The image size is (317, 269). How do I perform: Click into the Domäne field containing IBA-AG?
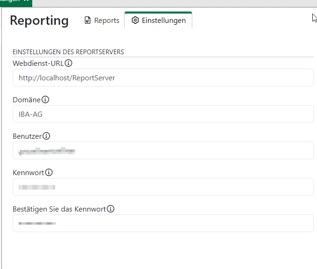[x=163, y=114]
